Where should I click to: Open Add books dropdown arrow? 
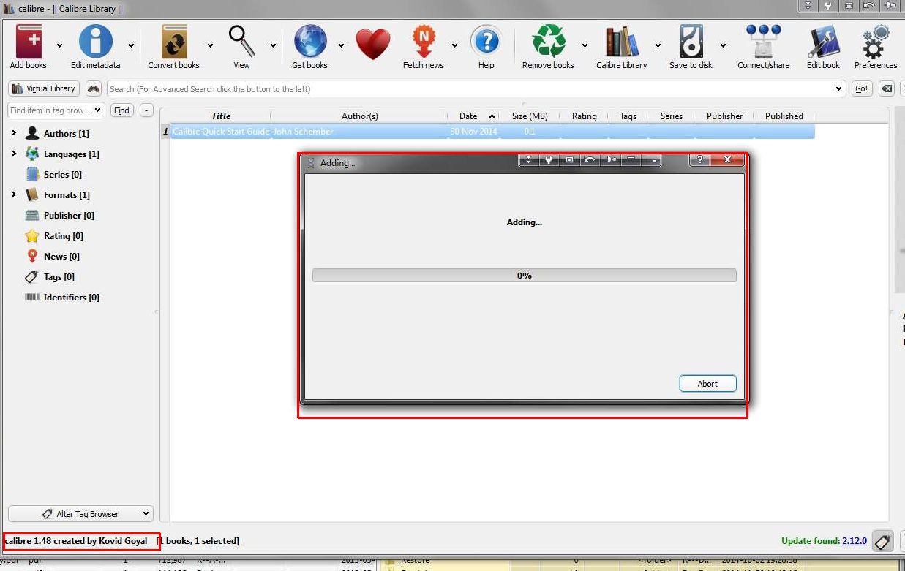click(60, 45)
